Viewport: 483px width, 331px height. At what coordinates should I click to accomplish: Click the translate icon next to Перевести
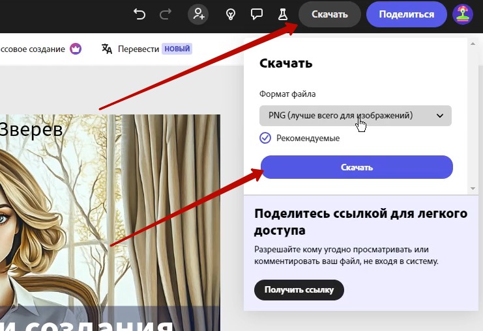click(108, 49)
